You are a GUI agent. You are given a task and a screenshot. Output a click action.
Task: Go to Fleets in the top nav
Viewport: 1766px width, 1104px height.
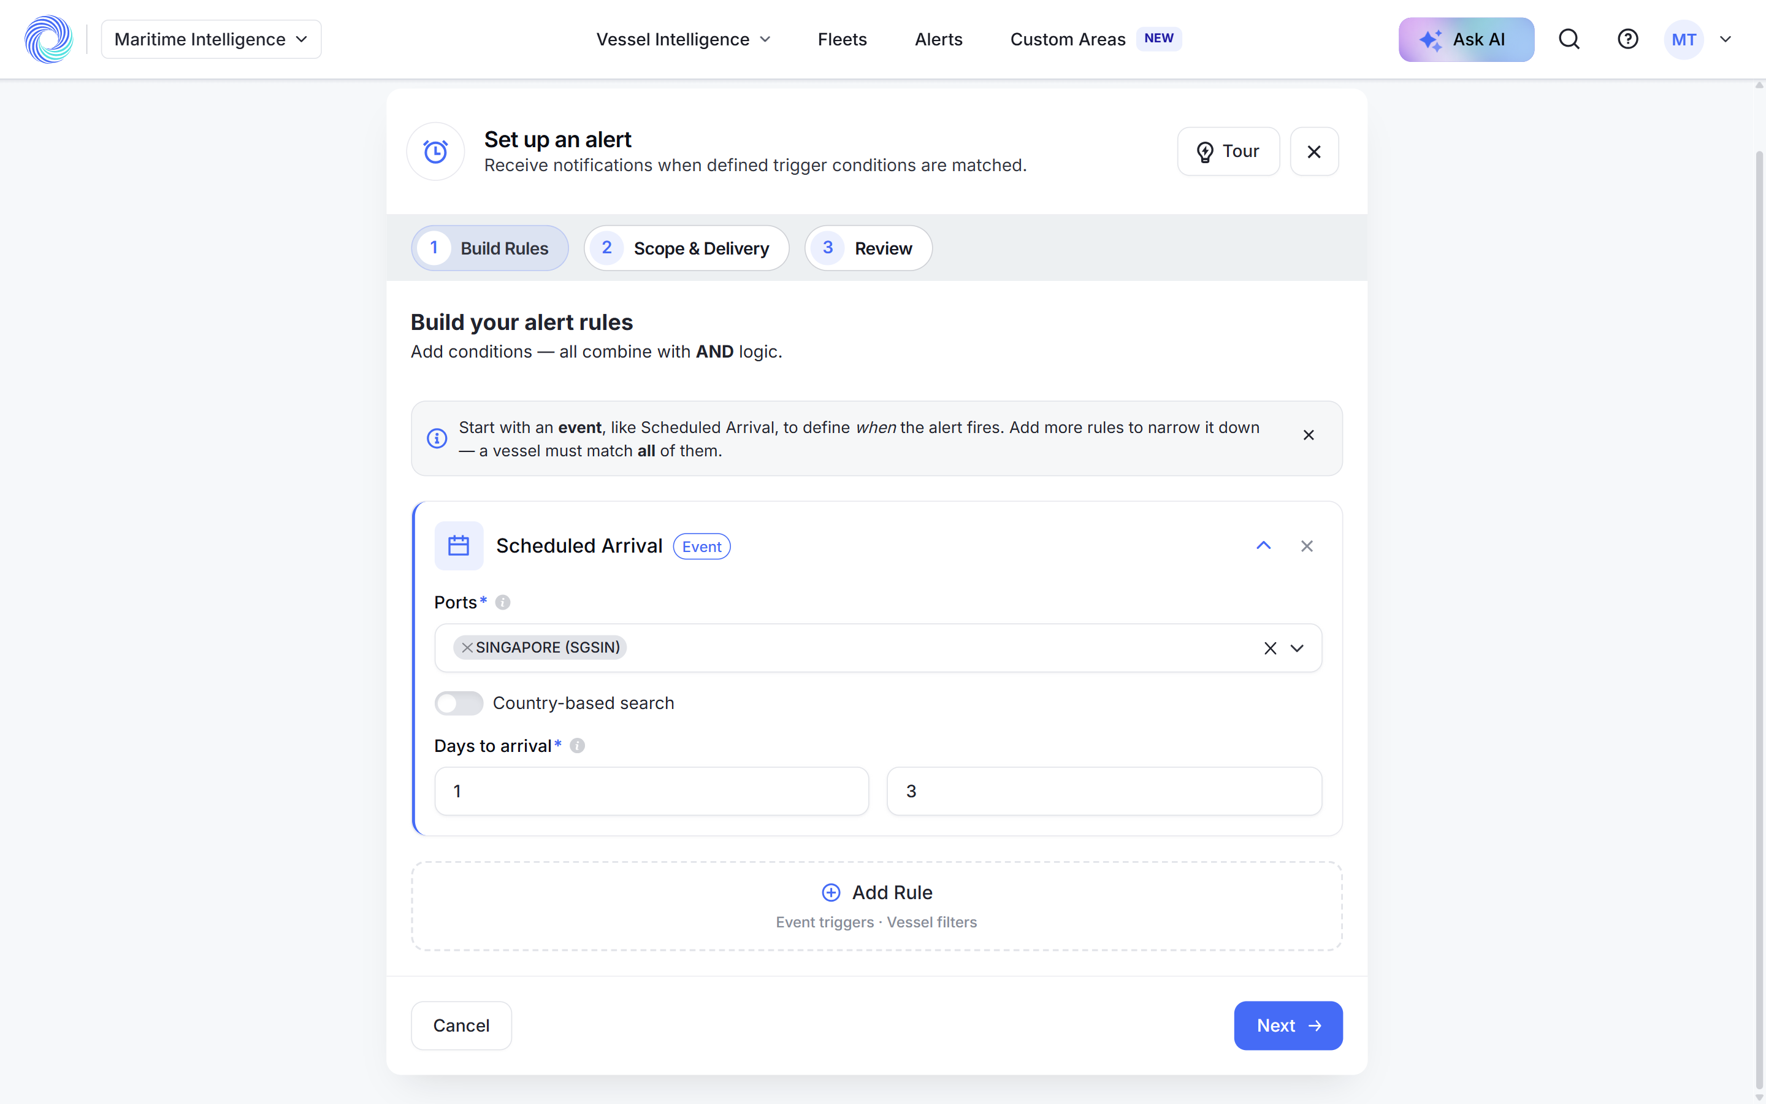click(x=842, y=39)
